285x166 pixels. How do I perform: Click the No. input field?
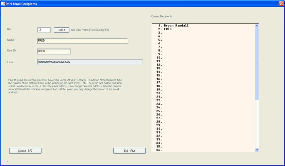click(44, 30)
